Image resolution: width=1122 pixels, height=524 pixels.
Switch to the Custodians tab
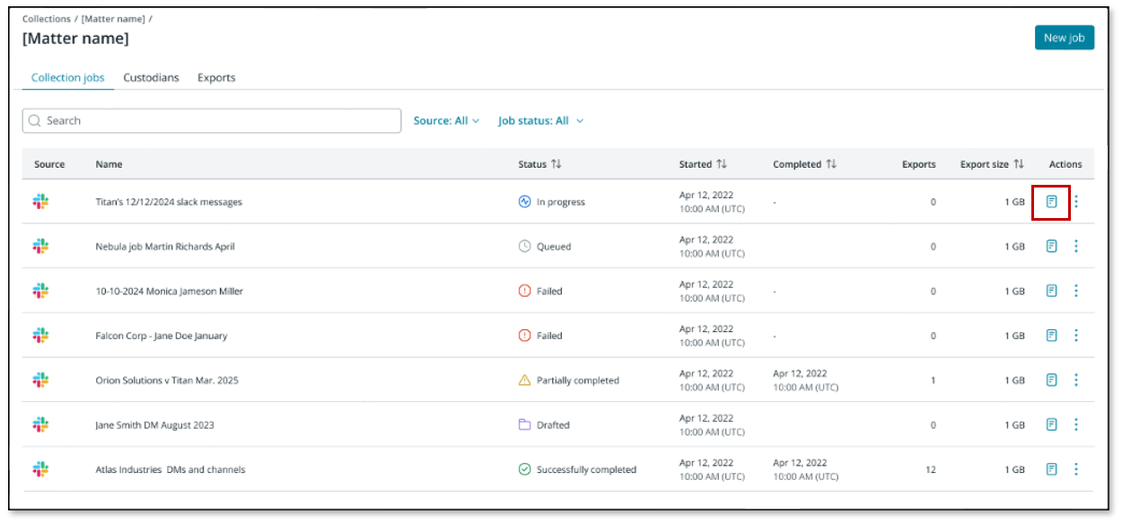click(x=151, y=78)
